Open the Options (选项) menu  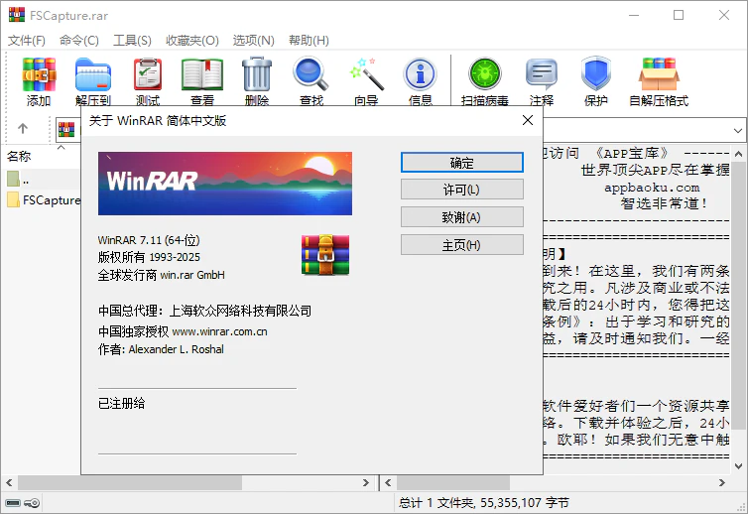(x=253, y=41)
